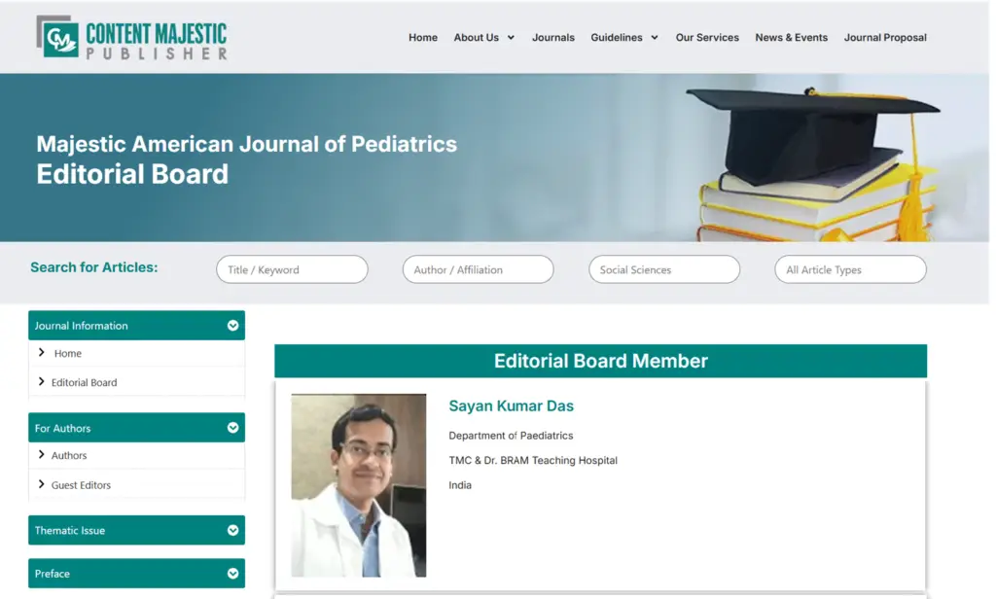Open Our Services in navigation bar
This screenshot has height=599, width=996.
pyautogui.click(x=707, y=38)
